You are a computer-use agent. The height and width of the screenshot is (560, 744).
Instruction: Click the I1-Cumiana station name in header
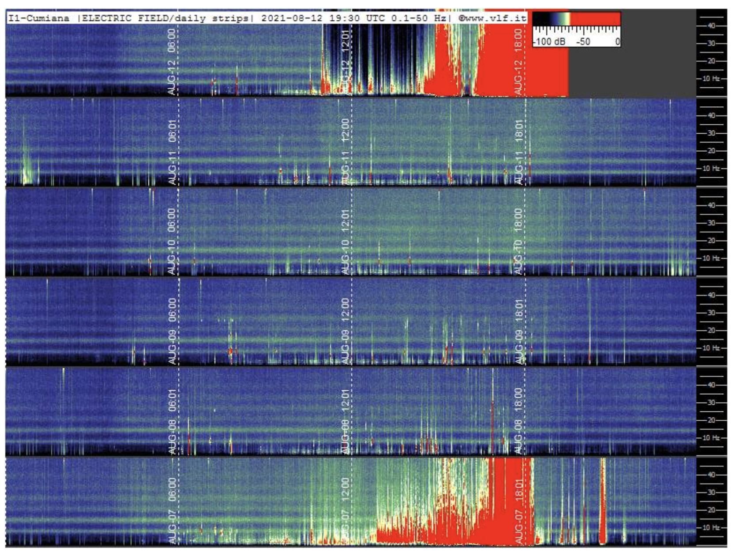point(39,18)
